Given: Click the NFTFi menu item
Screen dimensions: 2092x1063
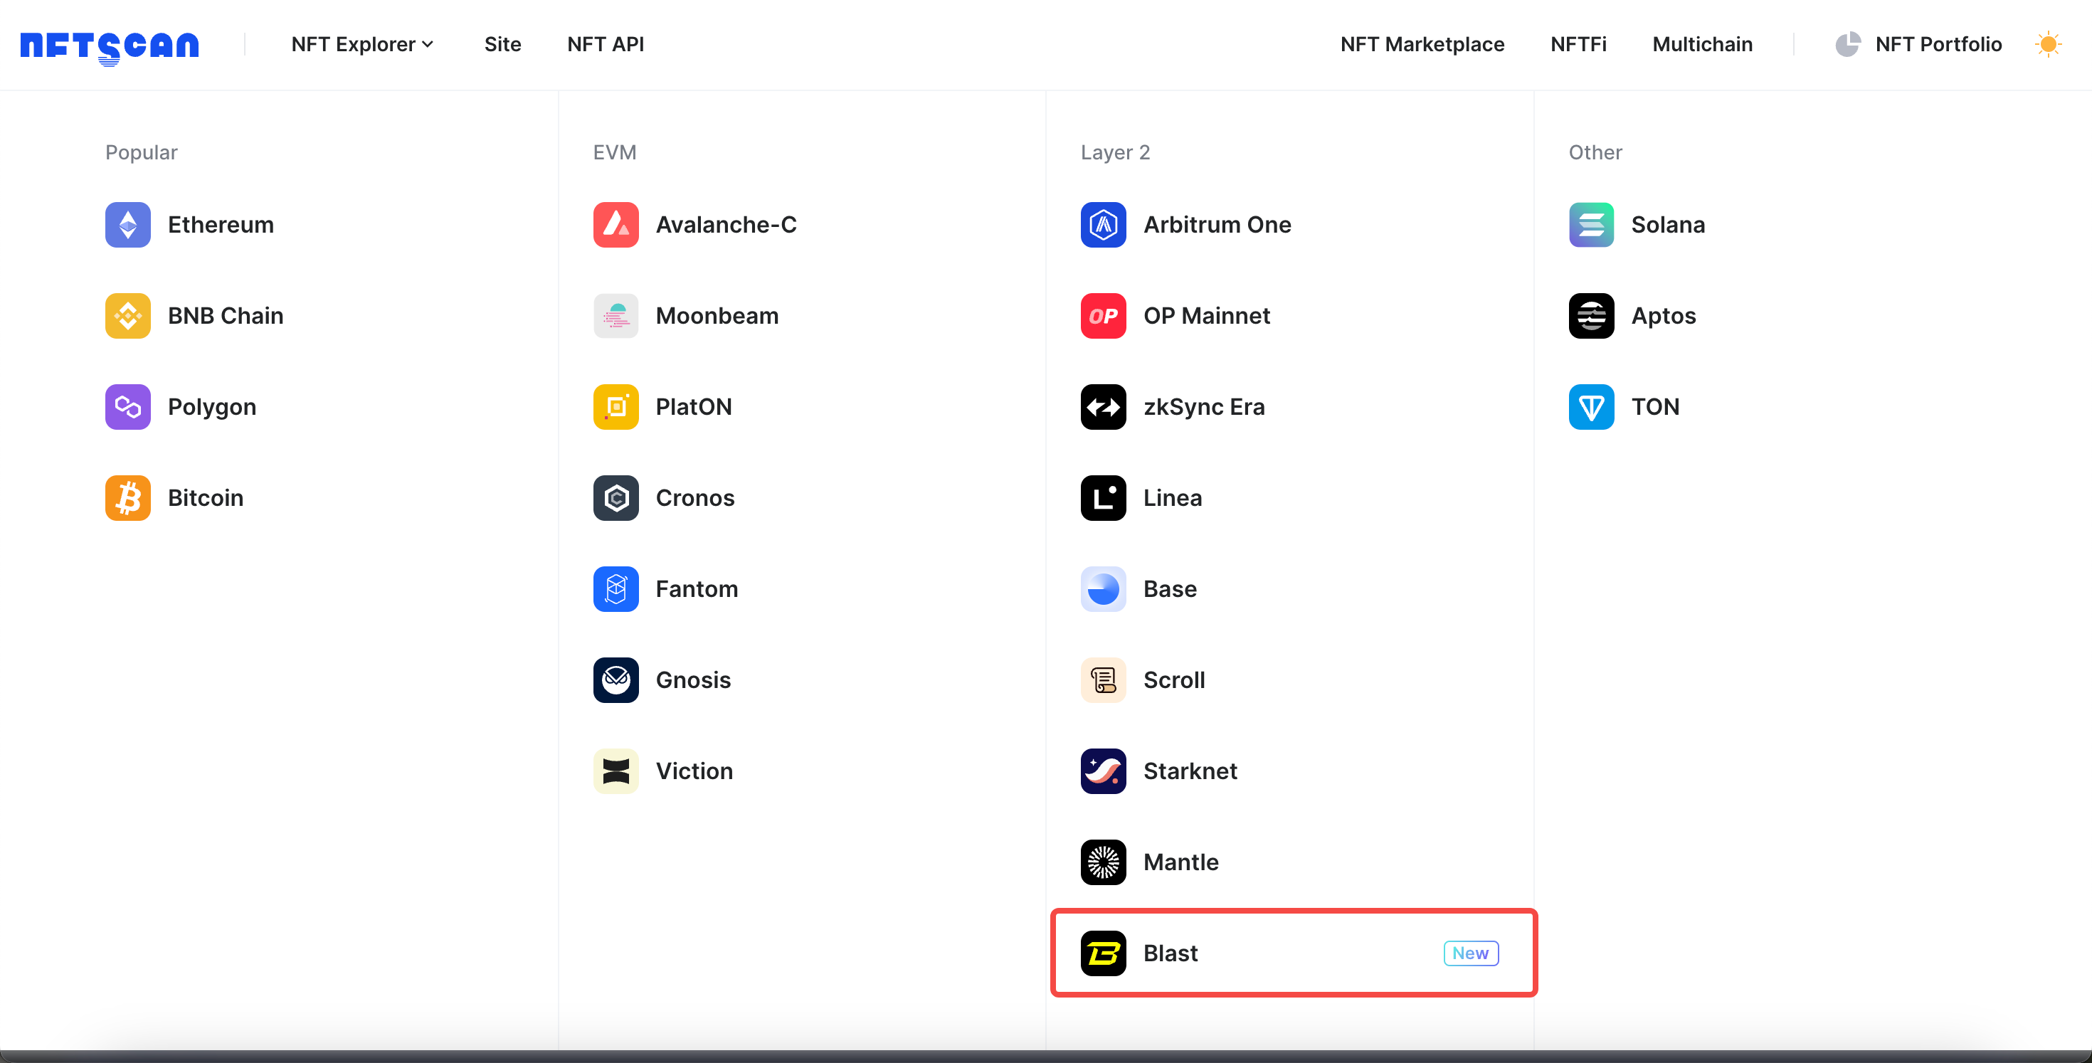Looking at the screenshot, I should 1578,43.
